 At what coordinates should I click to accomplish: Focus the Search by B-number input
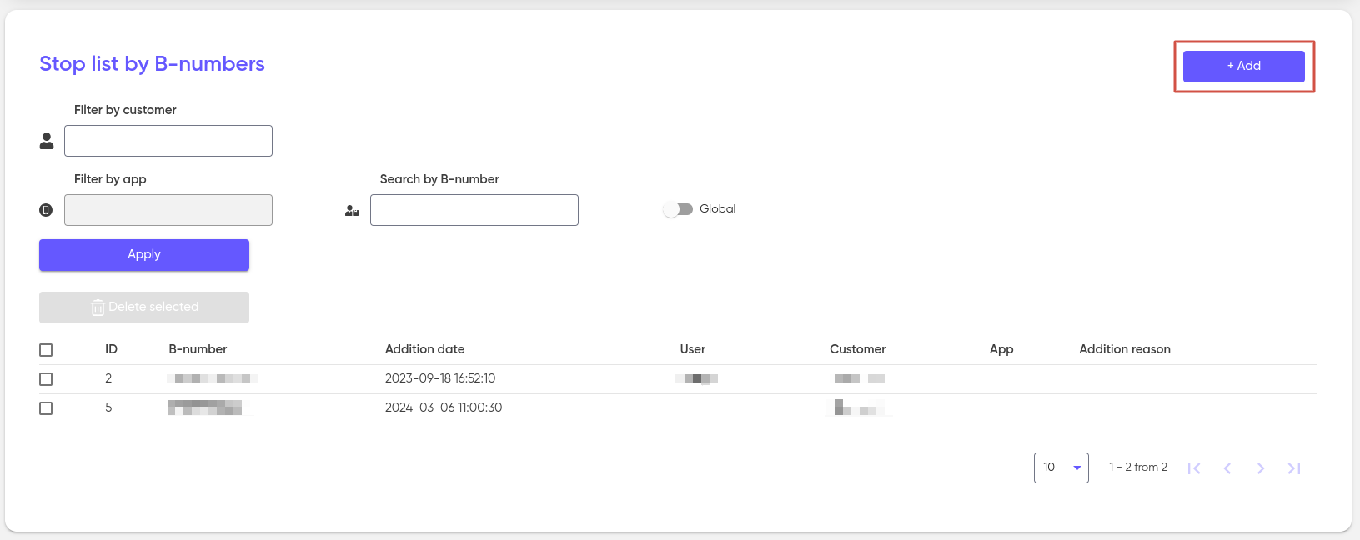coord(474,210)
